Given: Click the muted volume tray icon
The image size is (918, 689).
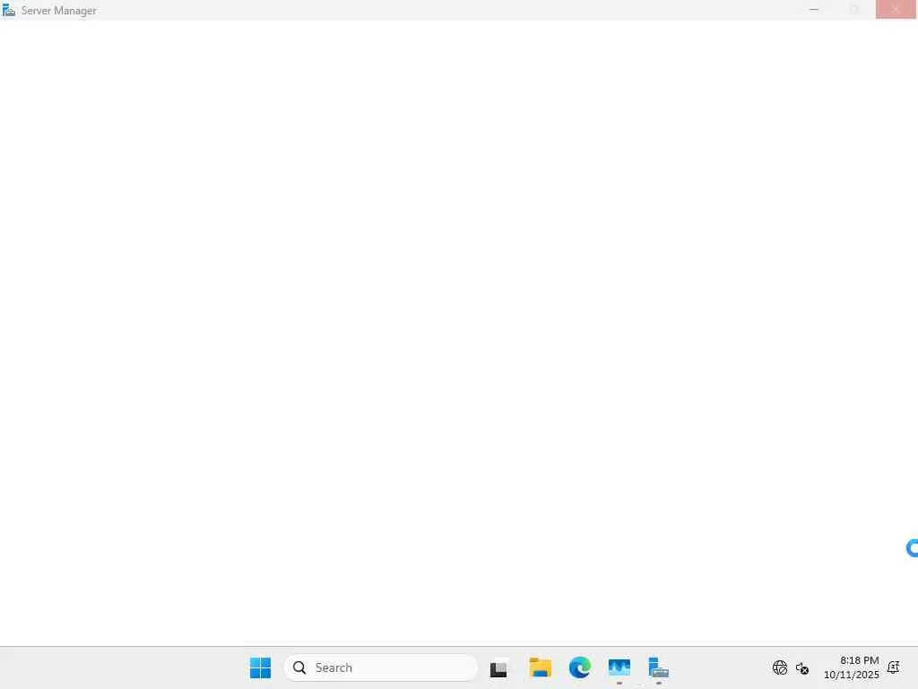Looking at the screenshot, I should click(x=802, y=667).
